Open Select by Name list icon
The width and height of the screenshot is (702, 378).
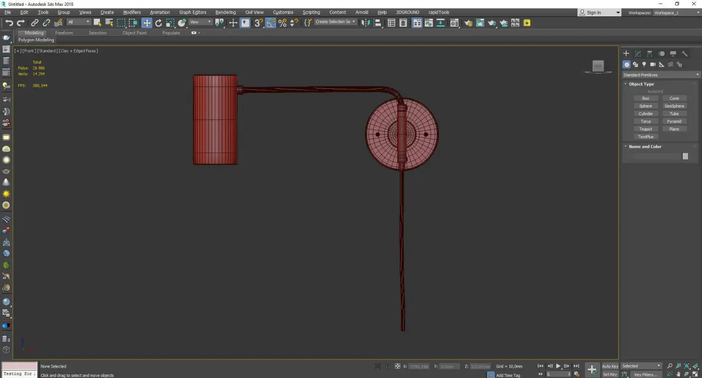coord(109,23)
